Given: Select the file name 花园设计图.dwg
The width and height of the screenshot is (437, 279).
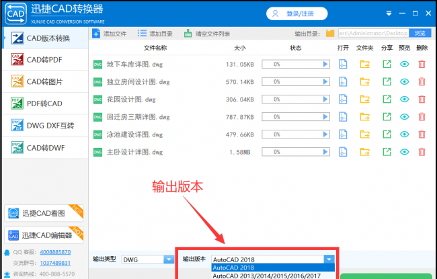Looking at the screenshot, I should (x=131, y=99).
